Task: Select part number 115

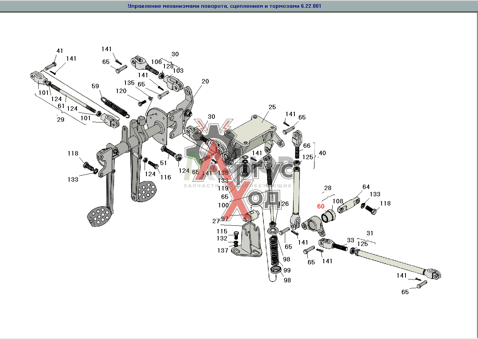Action: tap(222, 231)
